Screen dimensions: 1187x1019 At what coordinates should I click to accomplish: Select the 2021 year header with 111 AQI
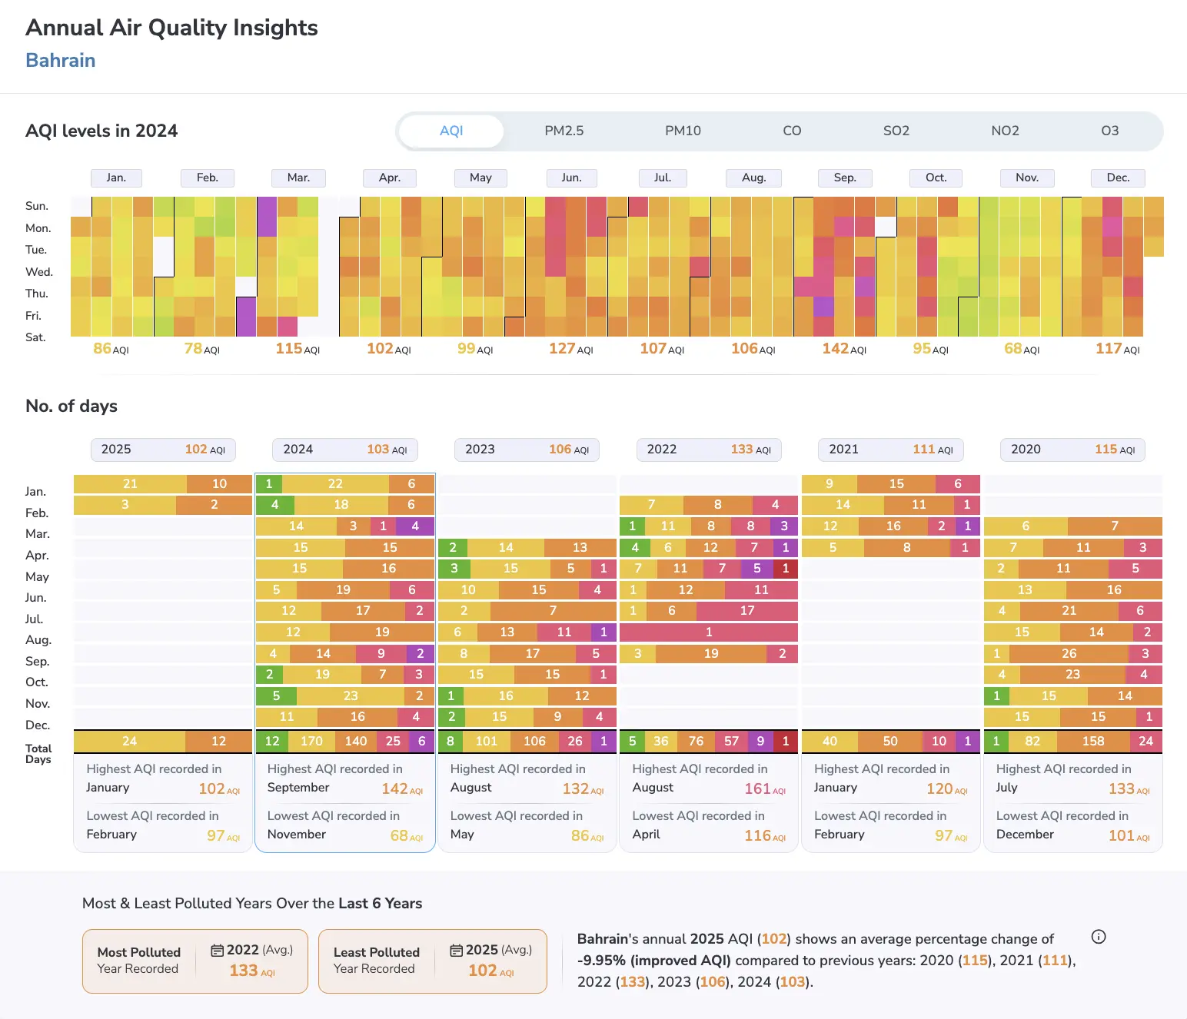pyautogui.click(x=891, y=450)
